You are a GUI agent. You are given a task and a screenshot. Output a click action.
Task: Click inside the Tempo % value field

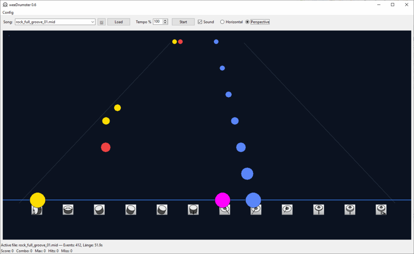tap(157, 22)
